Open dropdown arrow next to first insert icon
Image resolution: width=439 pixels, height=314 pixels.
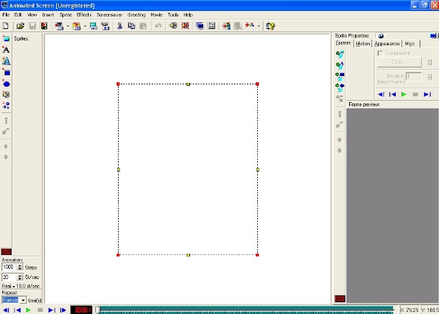pyautogui.click(x=68, y=26)
